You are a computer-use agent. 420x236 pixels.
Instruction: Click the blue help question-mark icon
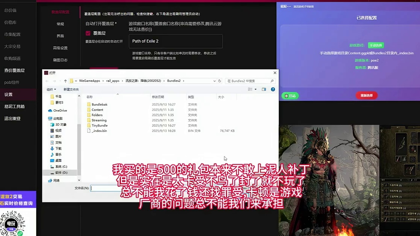click(x=273, y=89)
